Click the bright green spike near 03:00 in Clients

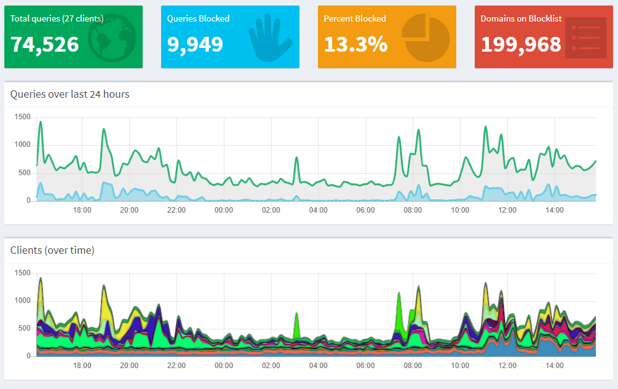point(296,324)
